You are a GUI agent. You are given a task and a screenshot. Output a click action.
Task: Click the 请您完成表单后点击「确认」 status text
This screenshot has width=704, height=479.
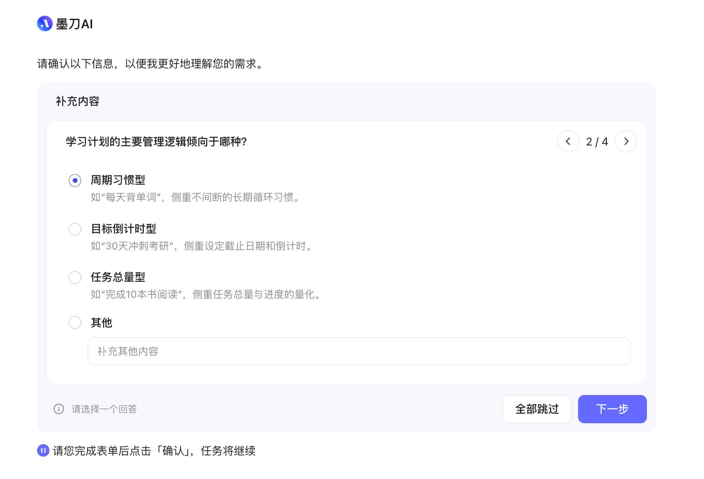tap(154, 451)
